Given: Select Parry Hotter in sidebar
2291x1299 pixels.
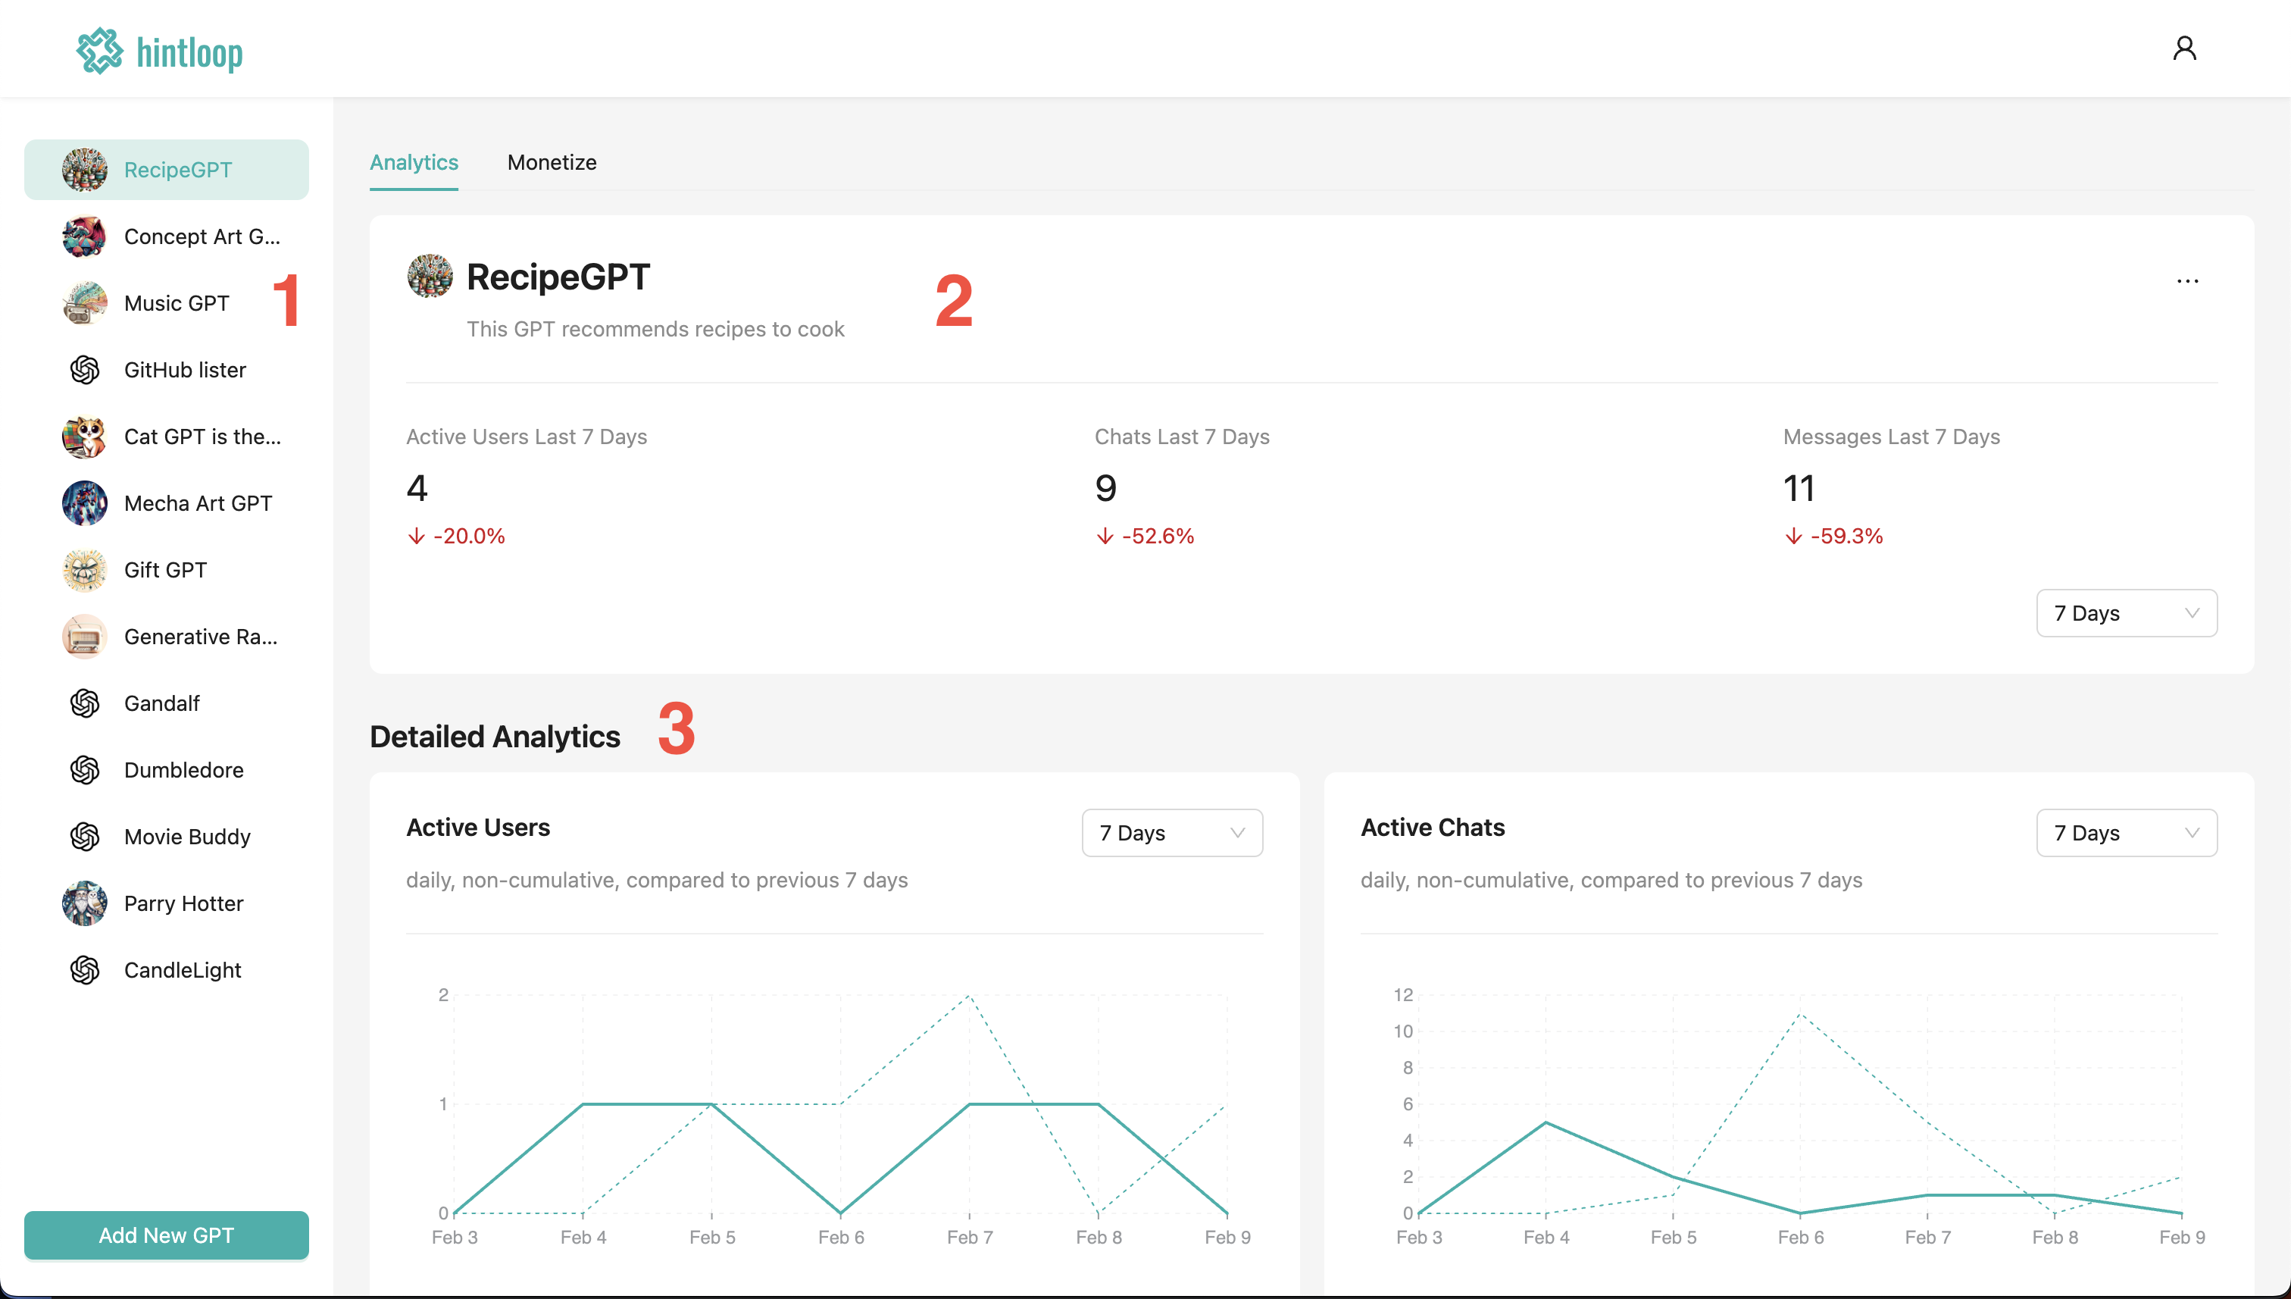Looking at the screenshot, I should tap(167, 903).
